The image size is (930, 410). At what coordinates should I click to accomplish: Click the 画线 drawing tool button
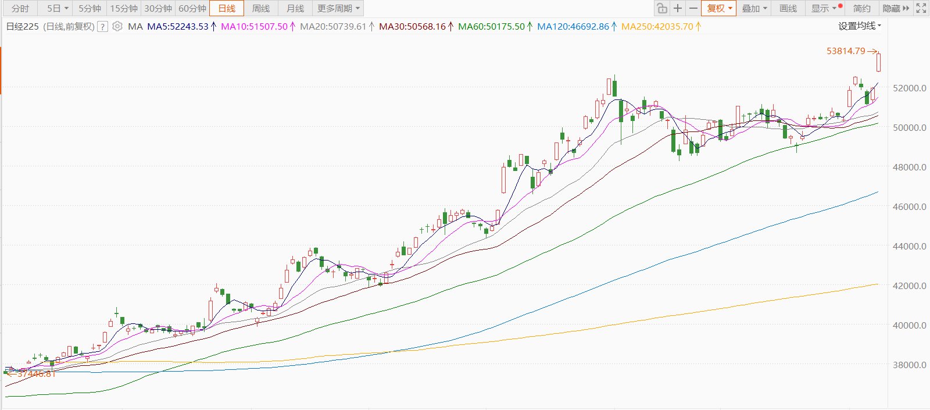788,8
